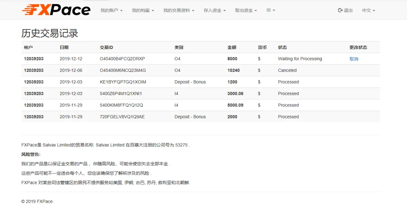Click the 金额 column header

pos(232,48)
